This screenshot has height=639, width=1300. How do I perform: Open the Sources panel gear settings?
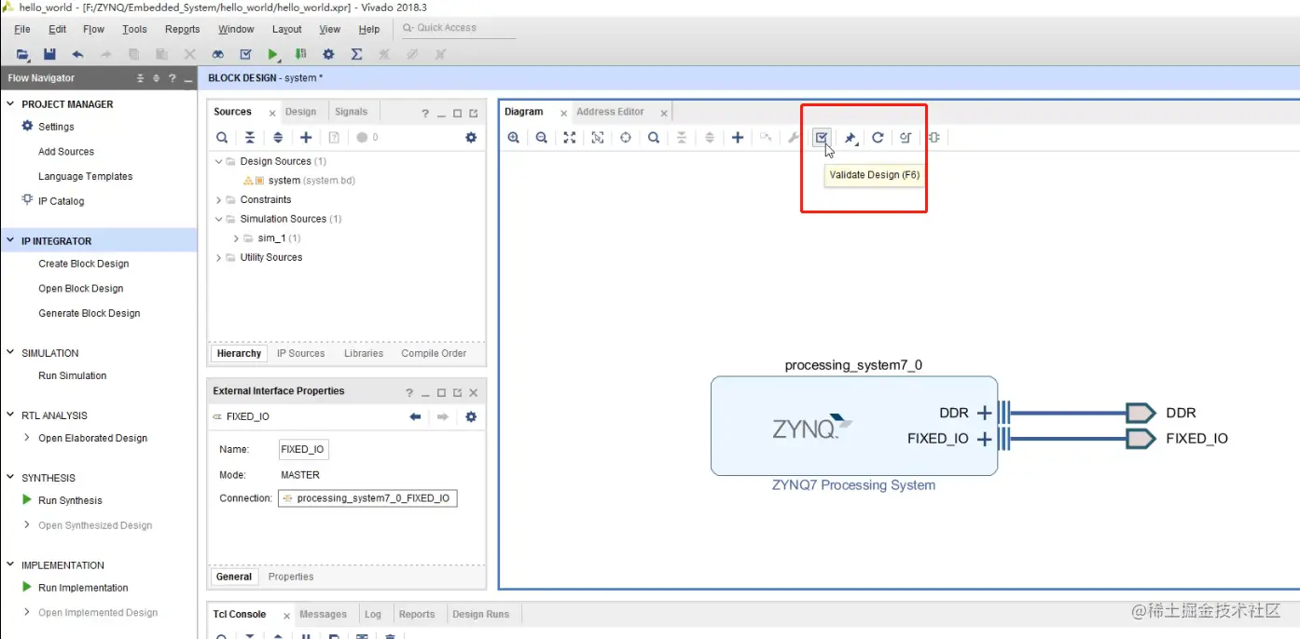tap(471, 138)
